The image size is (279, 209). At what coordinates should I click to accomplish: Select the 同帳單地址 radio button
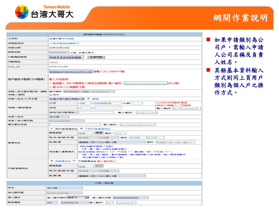tap(52, 161)
